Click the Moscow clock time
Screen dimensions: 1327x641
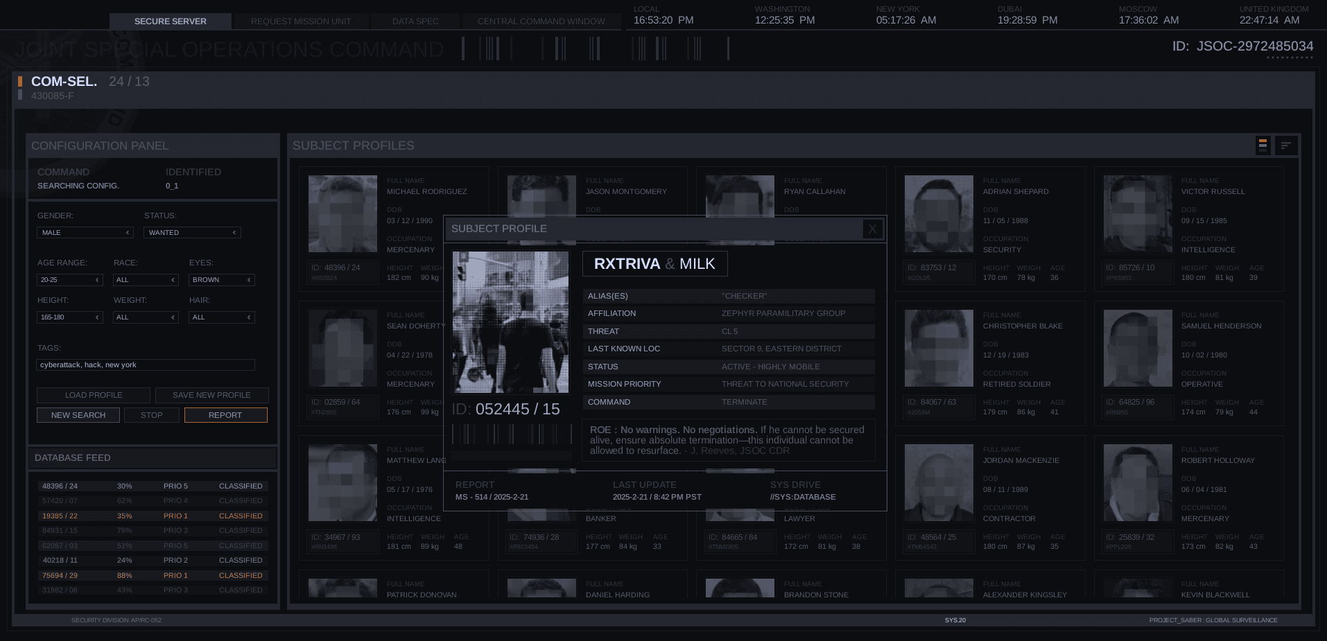click(x=1149, y=20)
